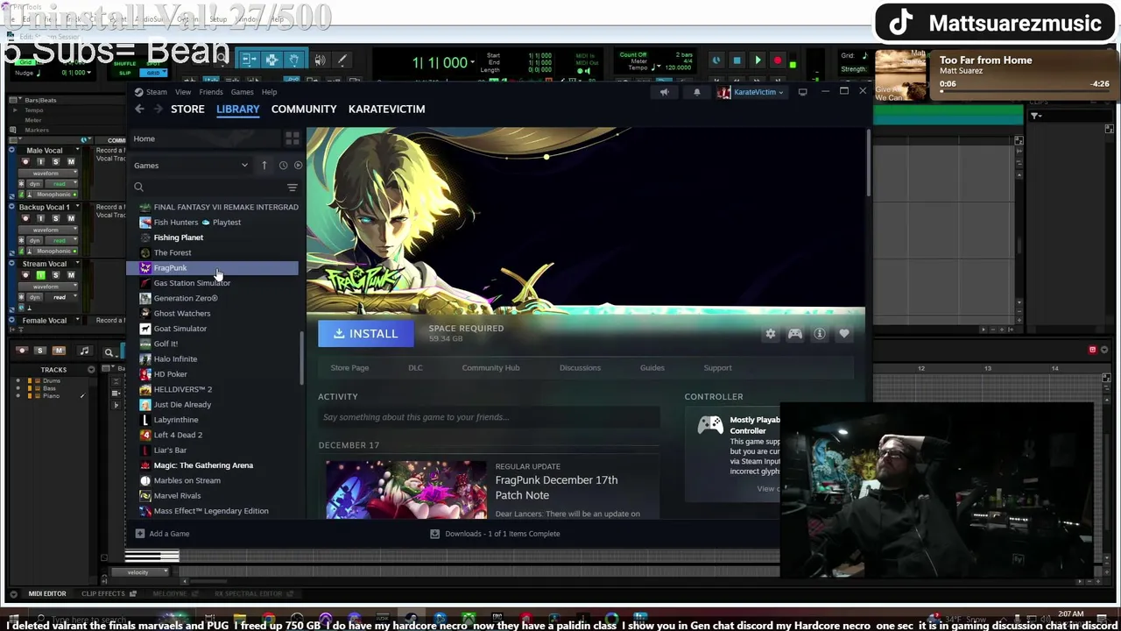Viewport: 1121px width, 631px height.
Task: Open the Help menu in Steam
Action: (269, 92)
